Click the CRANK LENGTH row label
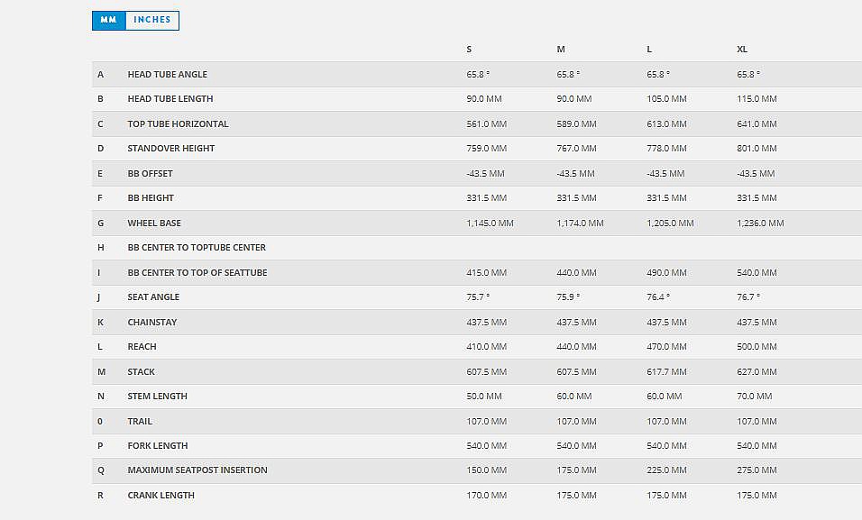The width and height of the screenshot is (862, 520). coord(160,496)
